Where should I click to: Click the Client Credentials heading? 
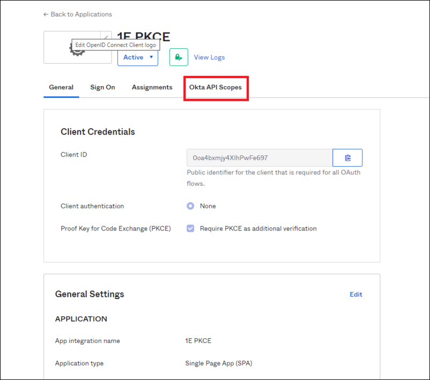[98, 132]
